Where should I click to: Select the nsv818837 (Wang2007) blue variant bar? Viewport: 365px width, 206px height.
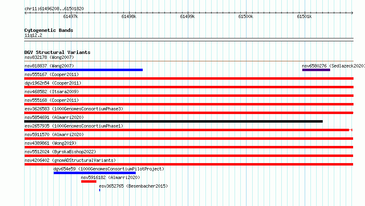[x=83, y=70]
